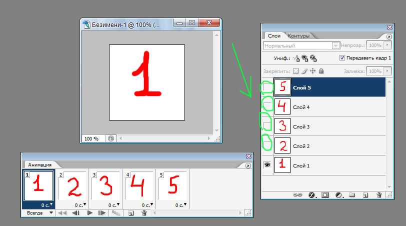The image size is (406, 226).
Task: Delete layer trash icon in Layers panel
Action: click(379, 195)
